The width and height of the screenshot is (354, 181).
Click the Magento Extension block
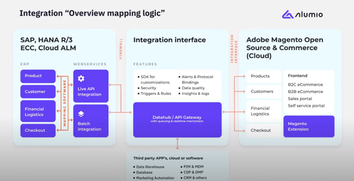(x=309, y=126)
